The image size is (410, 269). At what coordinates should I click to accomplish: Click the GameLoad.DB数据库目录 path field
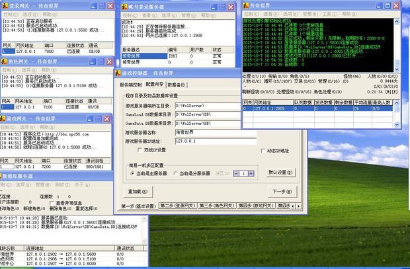pyautogui.click(x=208, y=114)
